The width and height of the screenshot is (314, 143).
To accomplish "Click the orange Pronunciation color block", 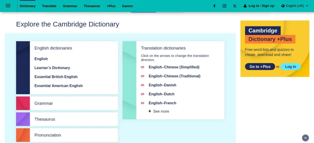I will coord(23,135).
